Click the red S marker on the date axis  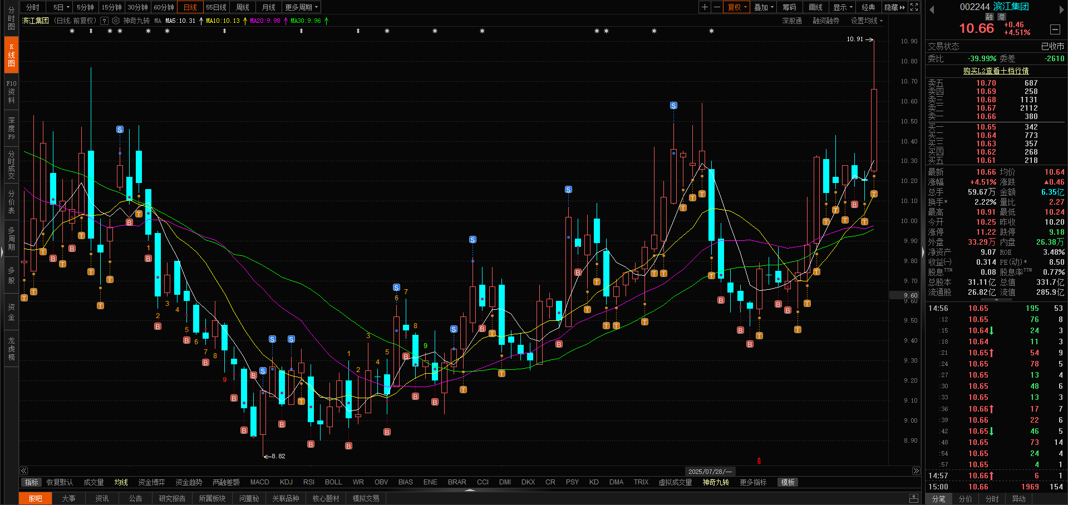click(x=759, y=461)
